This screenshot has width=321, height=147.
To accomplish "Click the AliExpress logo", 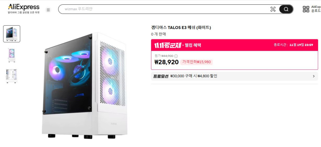I will (x=24, y=9).
